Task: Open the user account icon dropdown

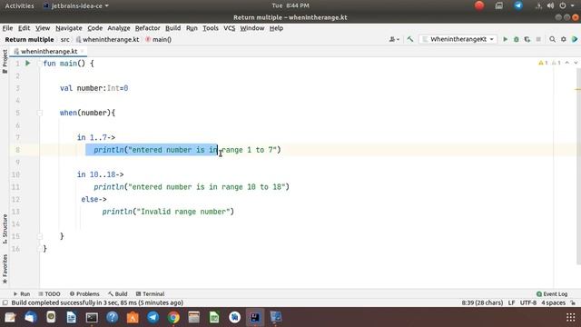Action: pos(394,39)
